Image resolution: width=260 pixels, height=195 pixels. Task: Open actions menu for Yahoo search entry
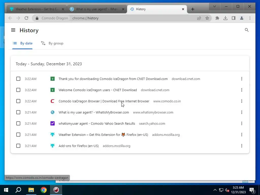coord(242,123)
